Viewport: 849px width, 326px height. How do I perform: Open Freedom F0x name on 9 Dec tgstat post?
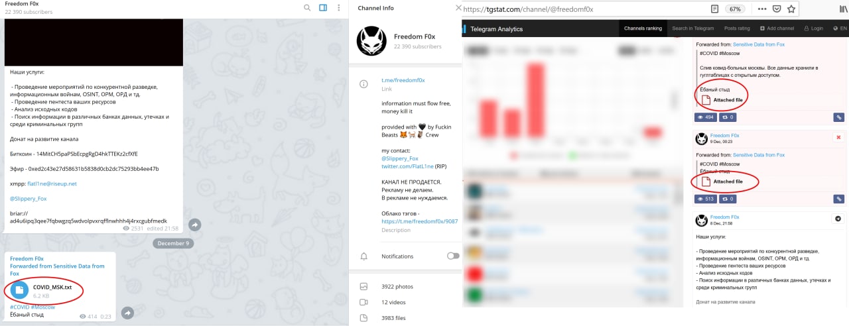point(724,135)
